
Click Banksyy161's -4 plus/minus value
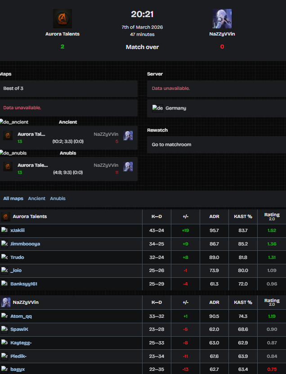(x=185, y=284)
